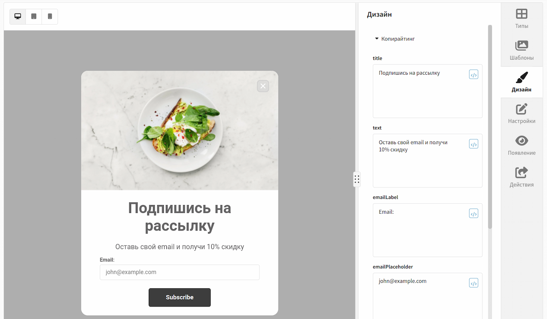Click the Subscribe button
This screenshot has height=319, width=547.
(x=180, y=297)
